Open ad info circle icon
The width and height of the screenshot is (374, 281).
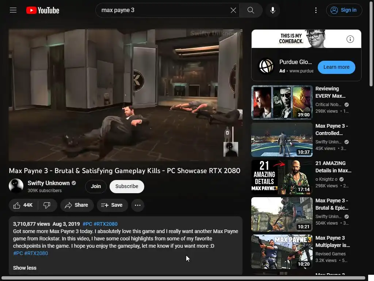click(x=350, y=39)
